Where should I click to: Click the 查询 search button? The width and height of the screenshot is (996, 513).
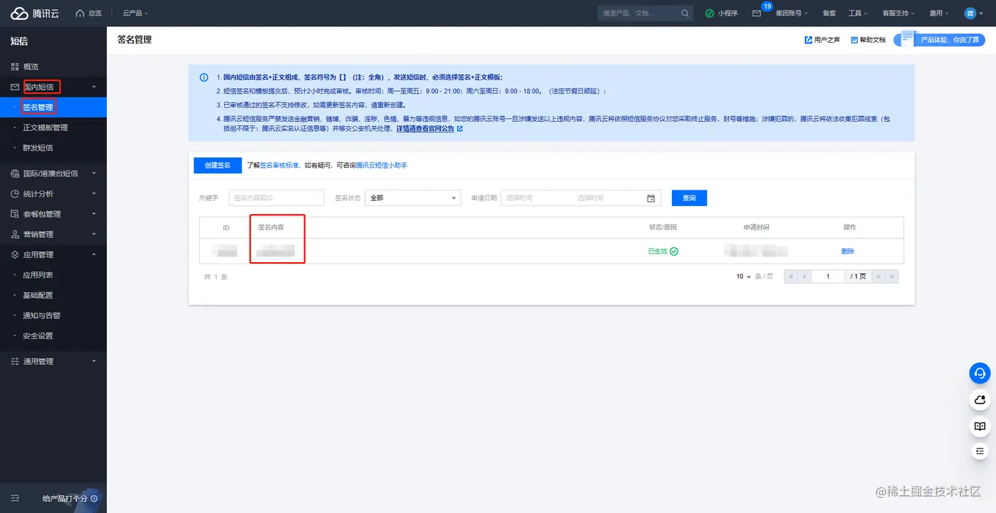(x=689, y=198)
